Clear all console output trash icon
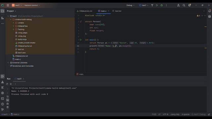This screenshot has height=119, width=212. click(x=8, y=107)
